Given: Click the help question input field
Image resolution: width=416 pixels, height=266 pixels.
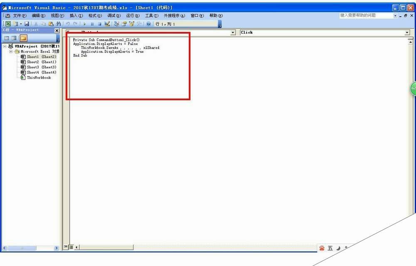Looking at the screenshot, I should tap(366, 15).
